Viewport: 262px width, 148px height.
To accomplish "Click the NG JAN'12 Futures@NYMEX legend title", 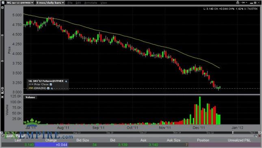I will [46, 81].
